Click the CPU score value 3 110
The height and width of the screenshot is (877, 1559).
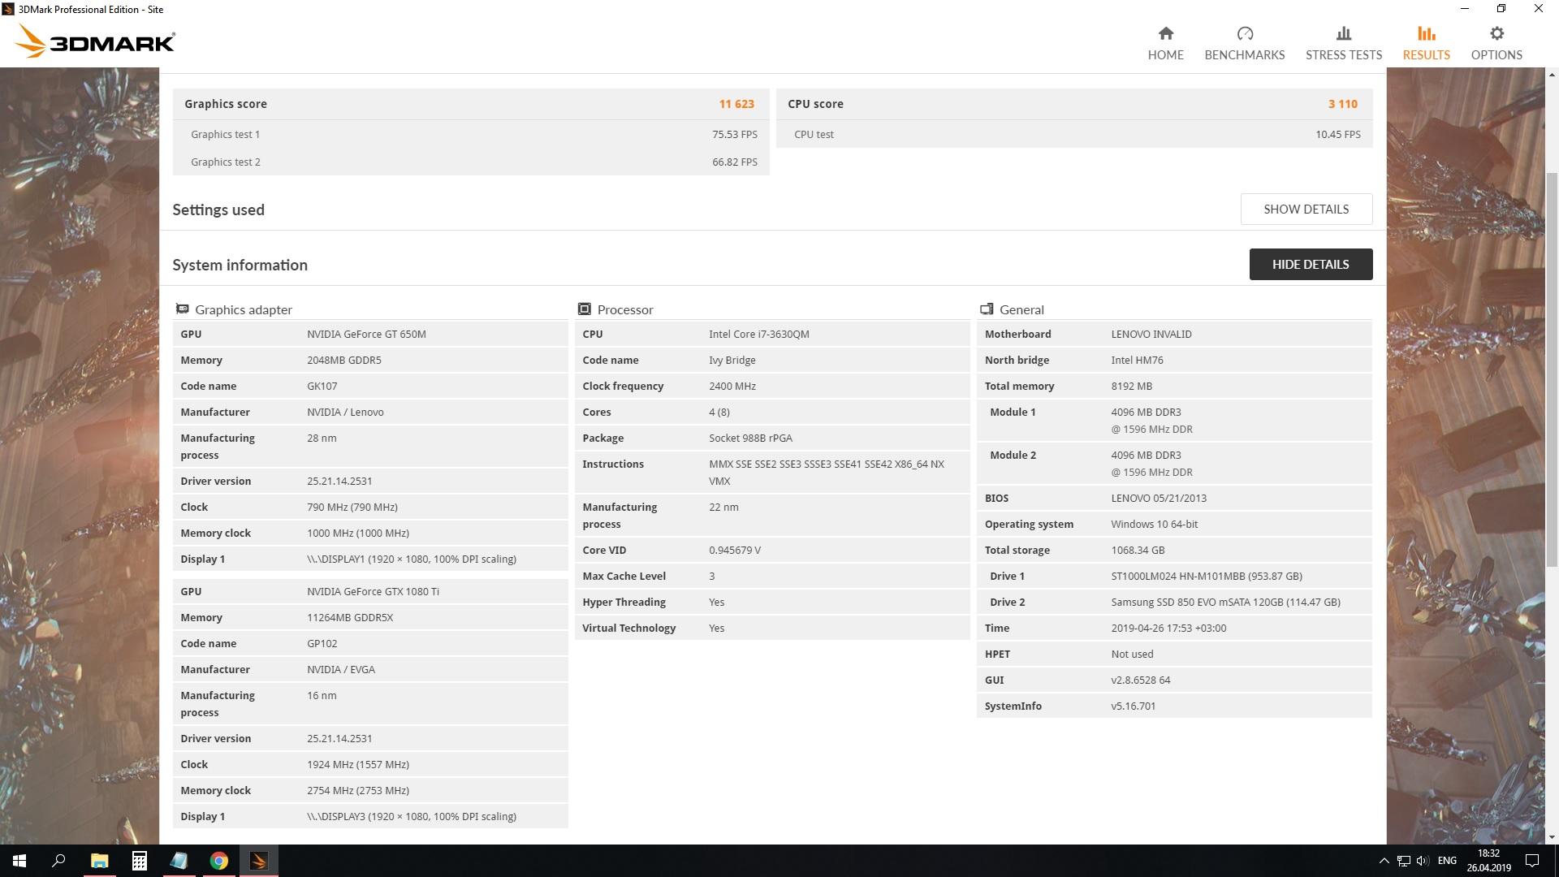point(1343,104)
